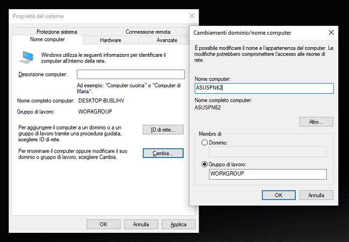Click the Membro di group label

click(x=210, y=134)
